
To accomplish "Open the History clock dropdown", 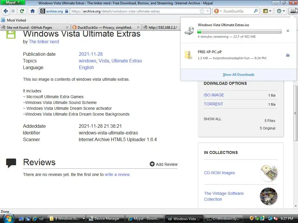I will pos(281,11).
